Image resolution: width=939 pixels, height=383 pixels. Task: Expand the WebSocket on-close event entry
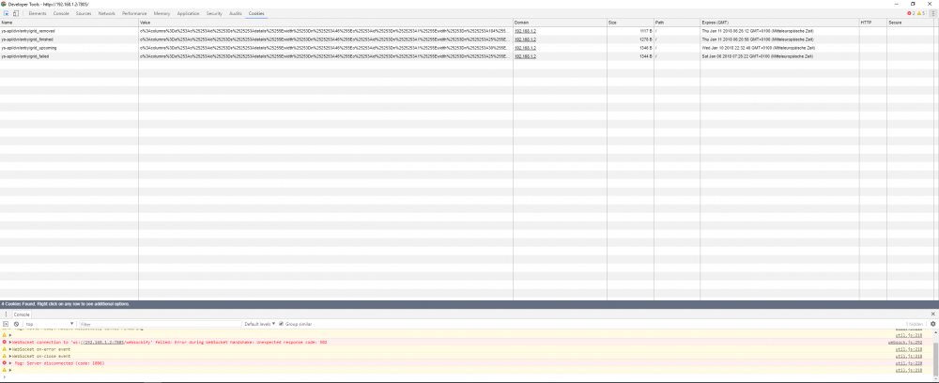coord(10,356)
